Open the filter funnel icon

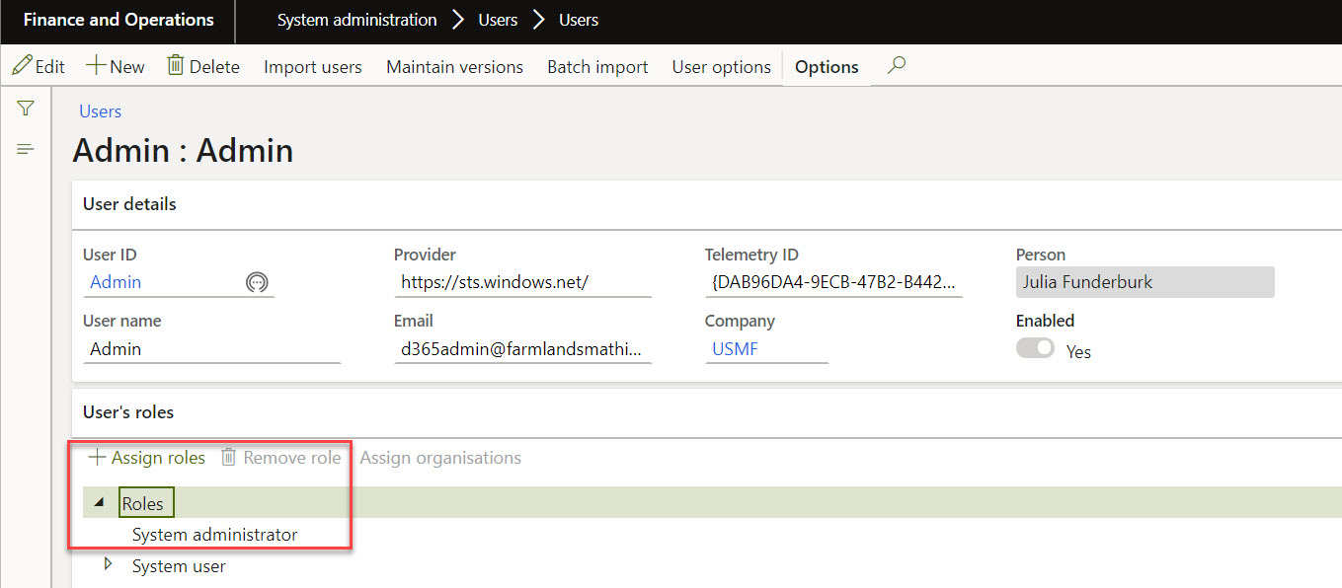click(x=26, y=109)
